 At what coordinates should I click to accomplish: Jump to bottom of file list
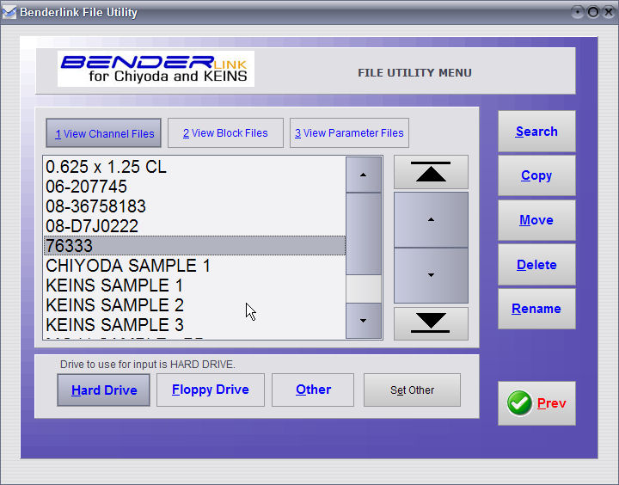point(431,323)
